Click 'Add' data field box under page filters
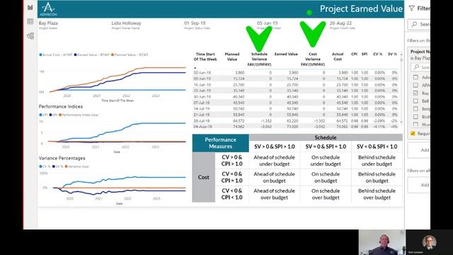This screenshot has width=453, height=255. tap(419, 150)
